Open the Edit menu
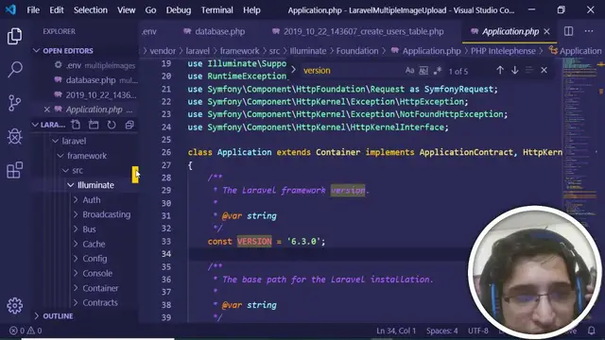The image size is (605, 340). tap(57, 10)
